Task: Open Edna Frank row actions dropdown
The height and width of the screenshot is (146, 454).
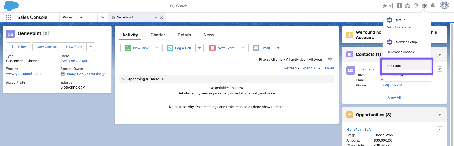Action: (440, 69)
